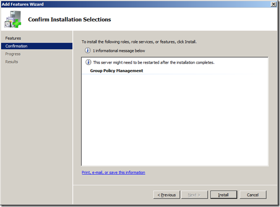Click the 'To install the following roles' instruction text
This screenshot has width=280, height=207.
(x=139, y=42)
